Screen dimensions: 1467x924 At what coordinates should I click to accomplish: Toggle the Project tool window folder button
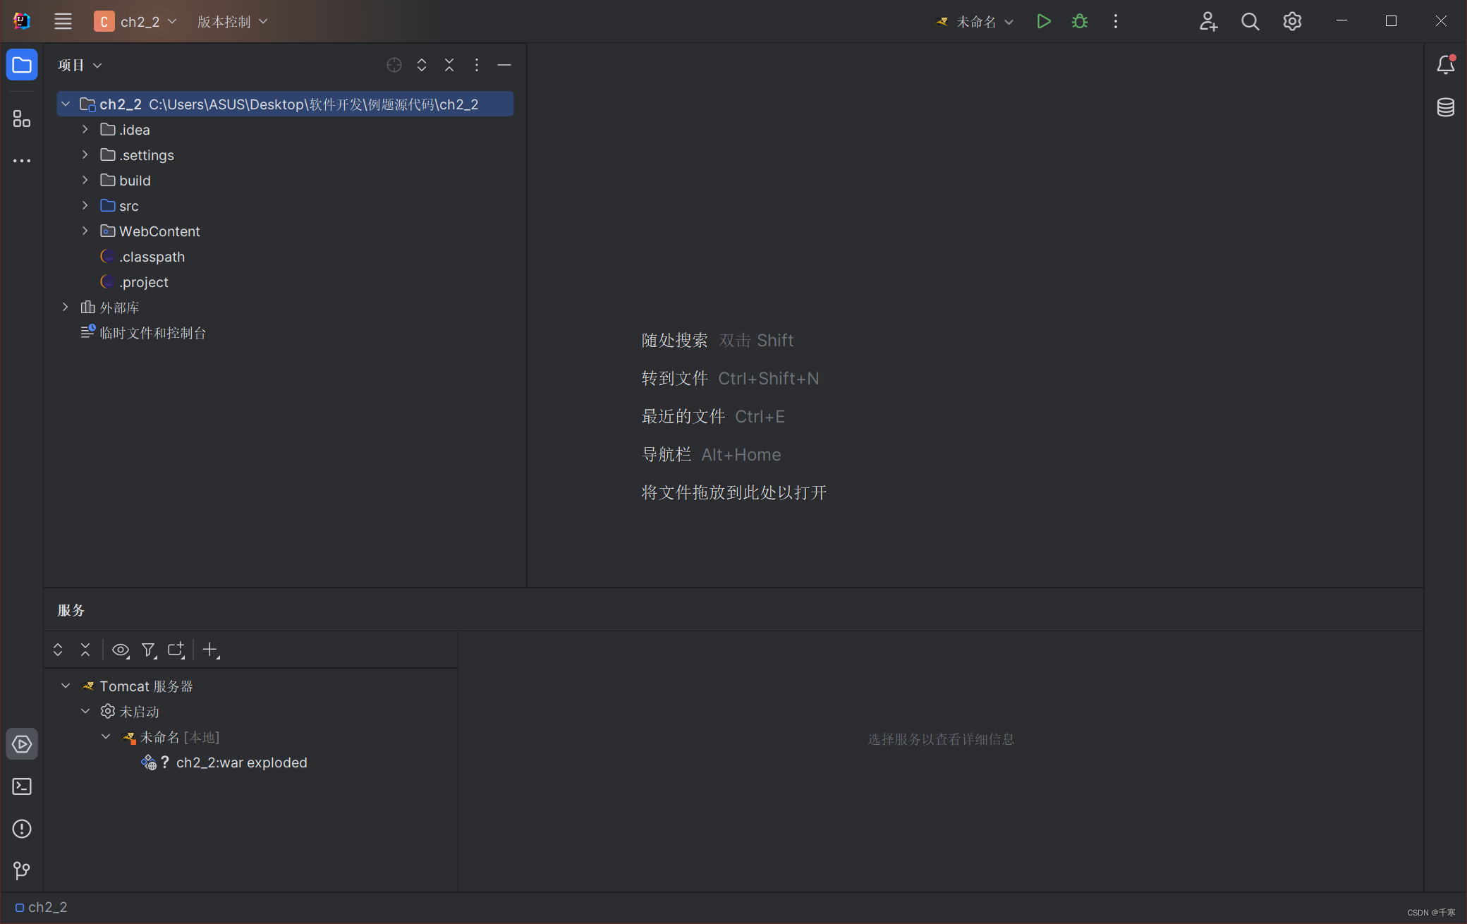tap(22, 65)
